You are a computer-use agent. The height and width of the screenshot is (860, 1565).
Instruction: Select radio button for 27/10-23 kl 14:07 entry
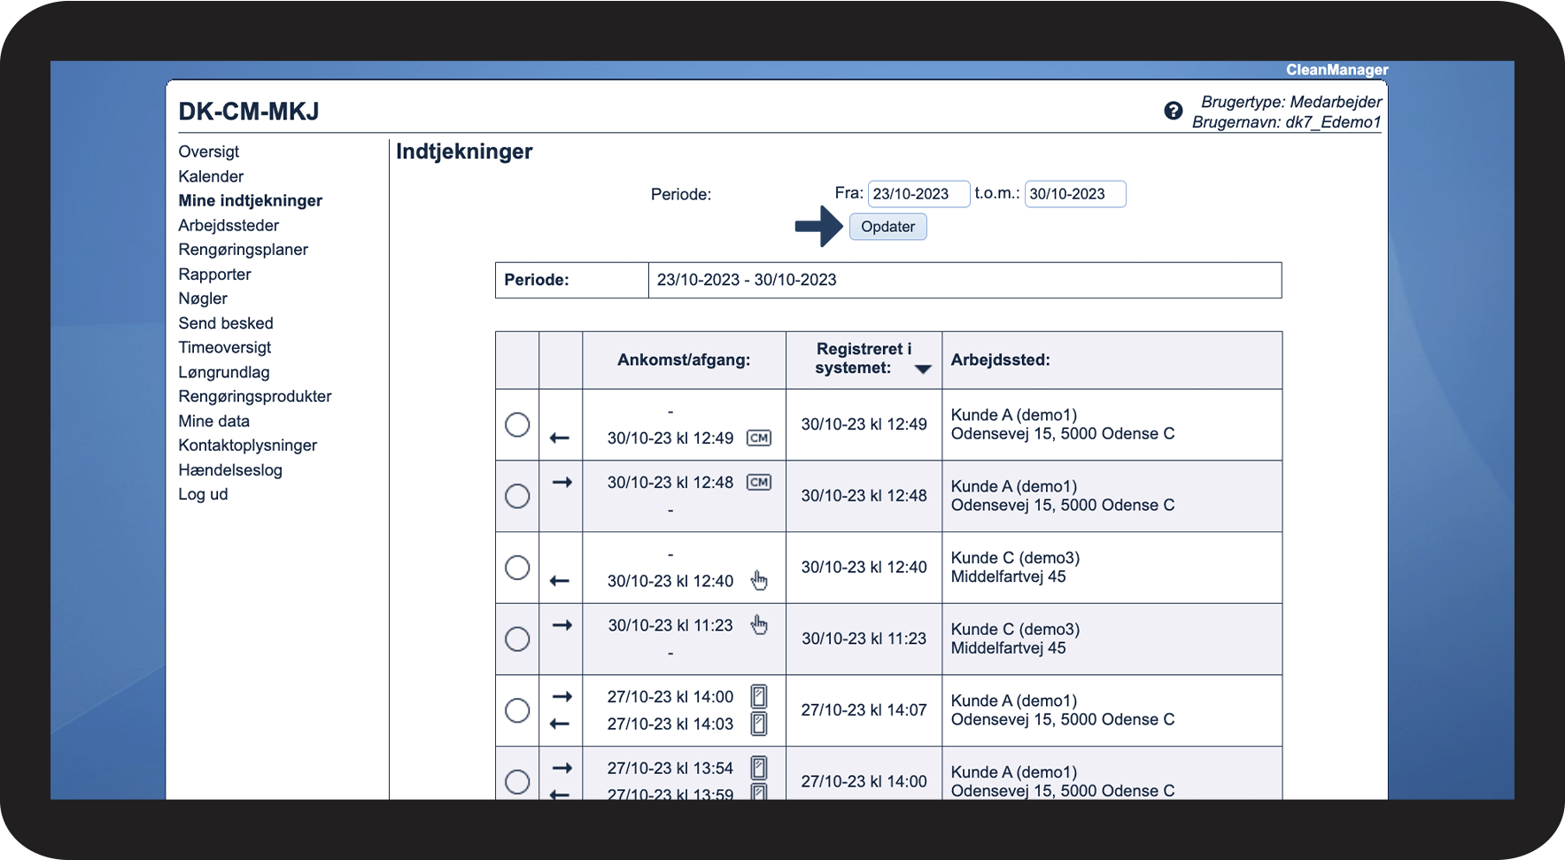pyautogui.click(x=517, y=710)
